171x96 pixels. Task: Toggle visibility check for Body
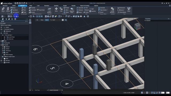3,59
